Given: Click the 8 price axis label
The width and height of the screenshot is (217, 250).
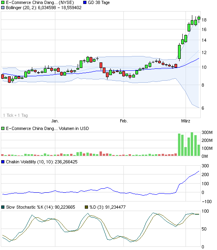Looking at the screenshot, I should [203, 85].
